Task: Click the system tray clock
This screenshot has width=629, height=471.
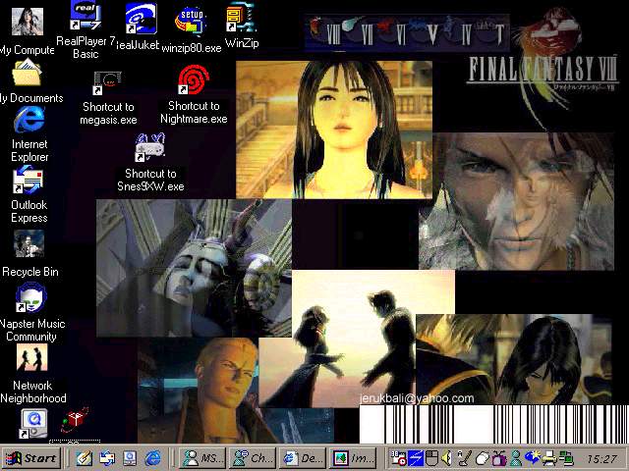Action: tap(600, 458)
